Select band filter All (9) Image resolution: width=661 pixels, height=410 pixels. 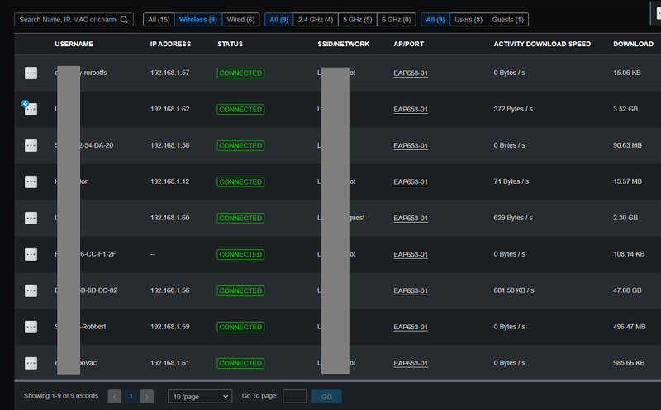point(278,19)
